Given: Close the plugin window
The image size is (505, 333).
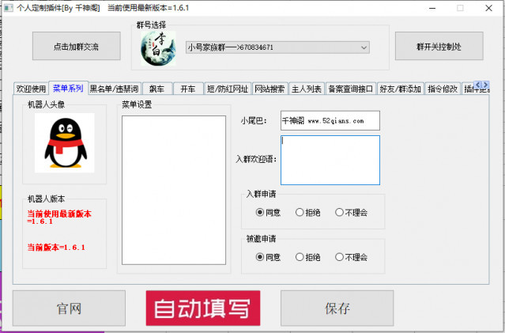Looking at the screenshot, I should pos(488,8).
